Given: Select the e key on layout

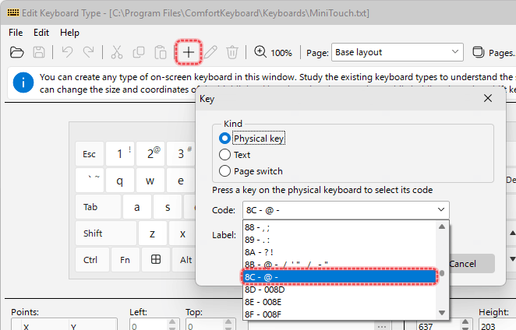Looking at the screenshot, I should 181,181.
